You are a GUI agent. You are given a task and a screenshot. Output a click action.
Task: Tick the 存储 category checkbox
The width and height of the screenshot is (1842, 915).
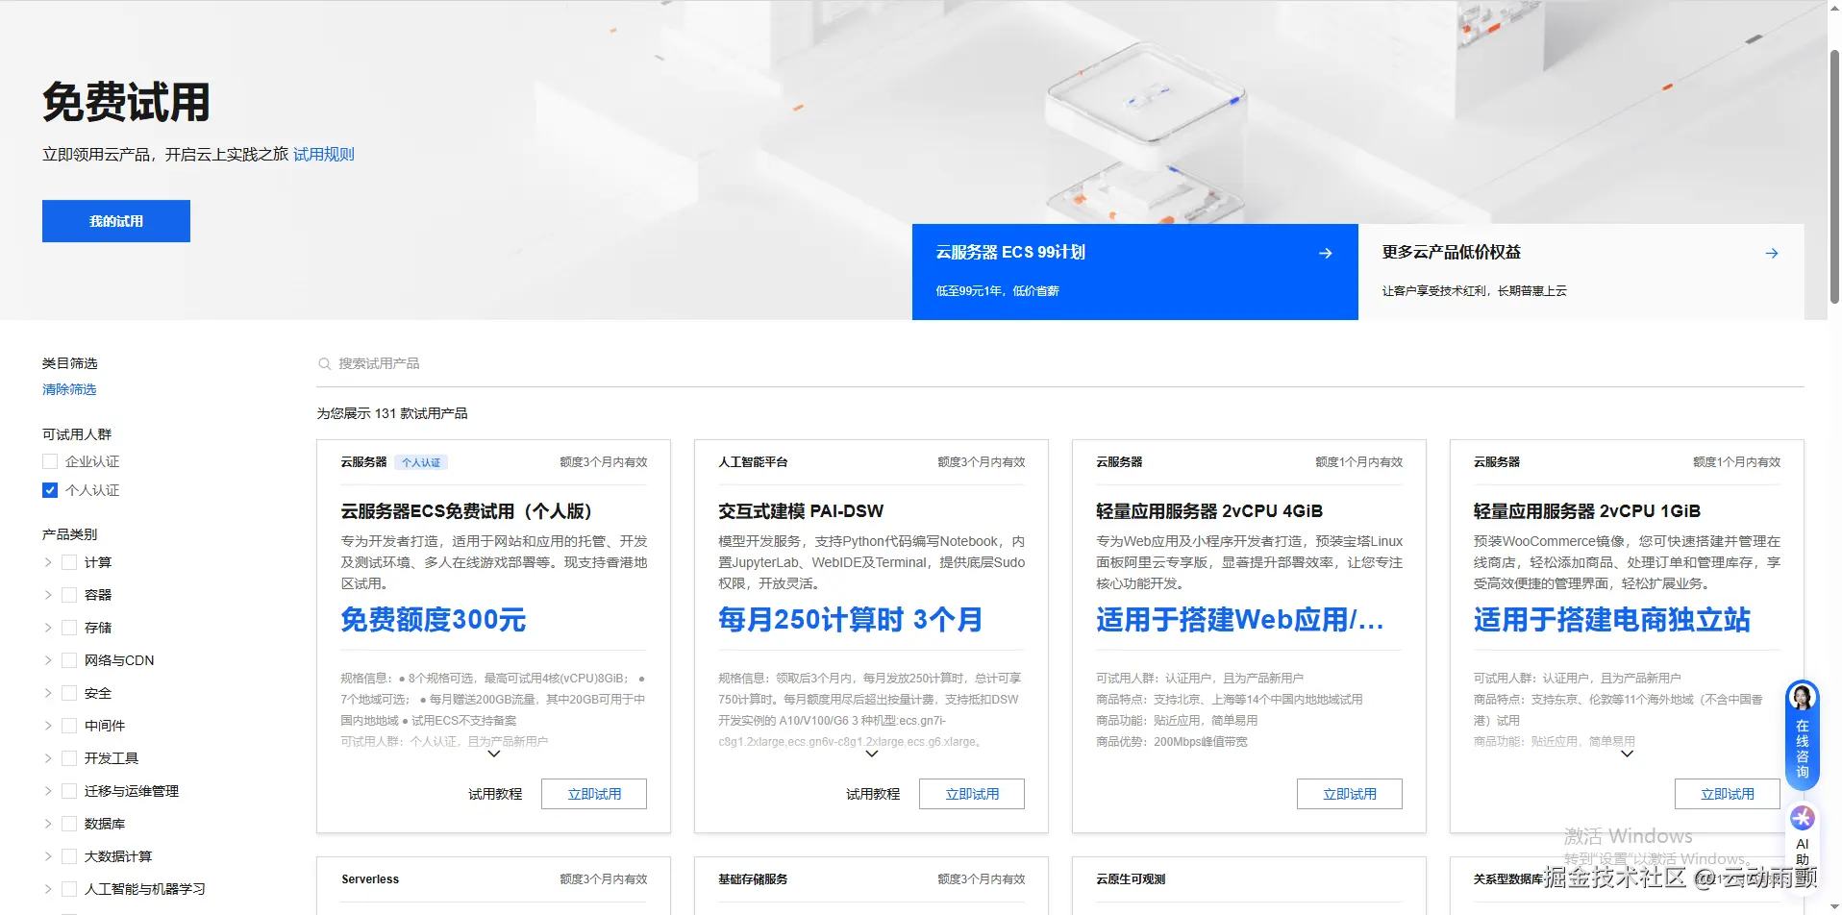[x=69, y=628]
